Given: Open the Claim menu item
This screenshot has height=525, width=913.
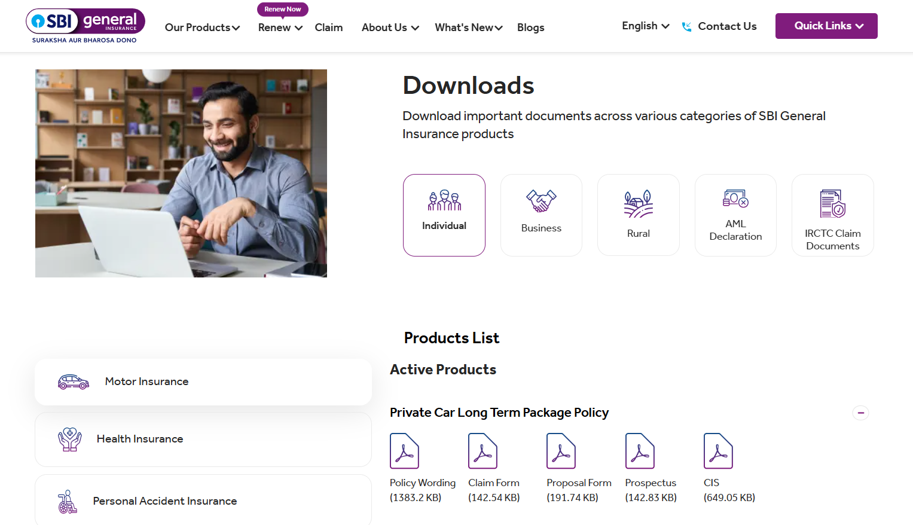Looking at the screenshot, I should 328,28.
